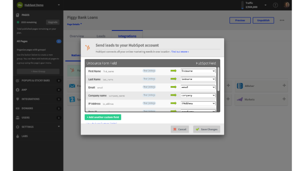This screenshot has height=171, width=305.
Task: Click the Company name field type badge
Action: click(x=149, y=95)
